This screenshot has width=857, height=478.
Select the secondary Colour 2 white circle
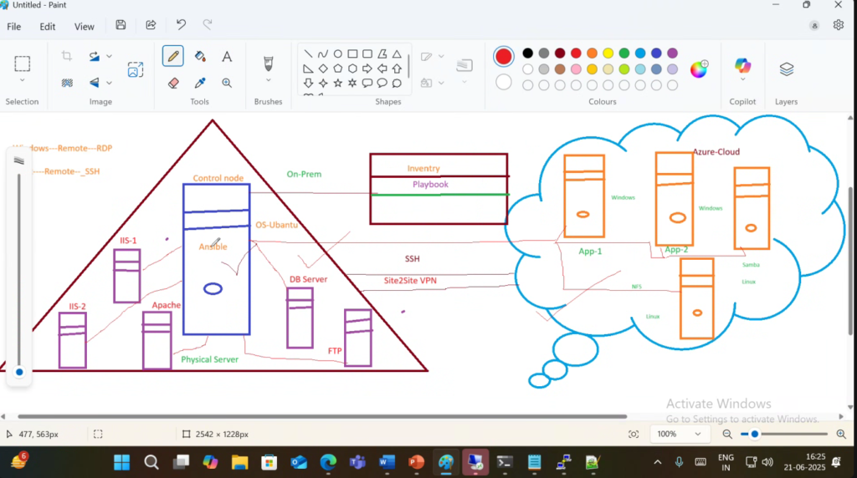tap(504, 82)
